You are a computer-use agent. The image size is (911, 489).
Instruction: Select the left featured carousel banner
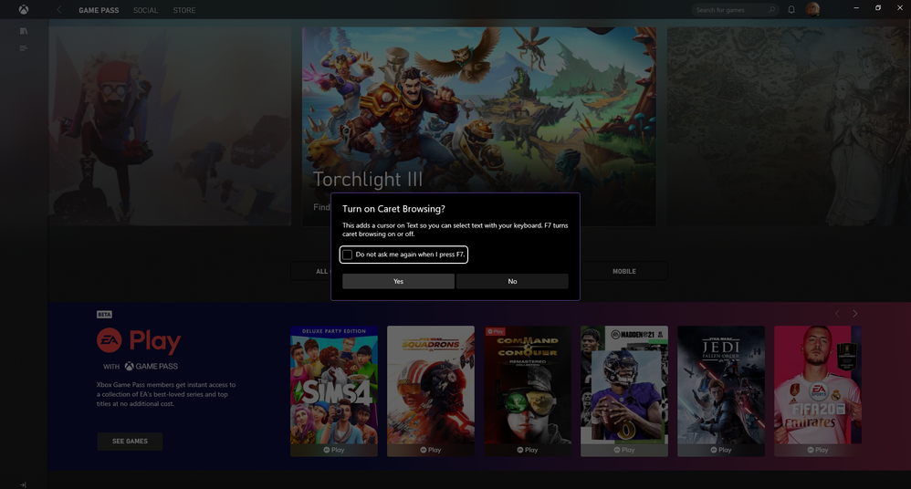coord(170,126)
